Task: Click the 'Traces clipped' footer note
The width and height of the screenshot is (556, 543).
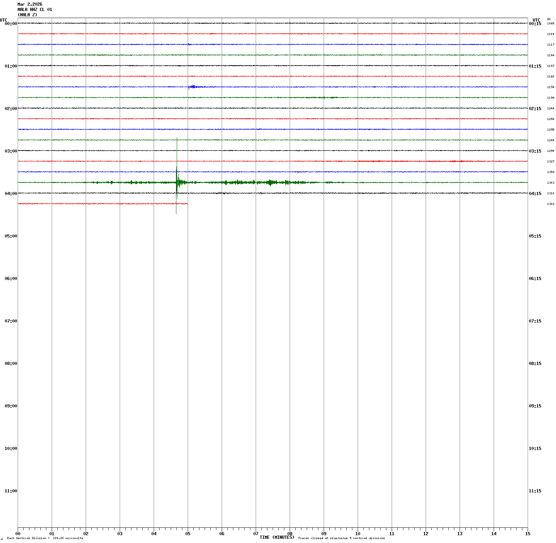Action: 341,538
